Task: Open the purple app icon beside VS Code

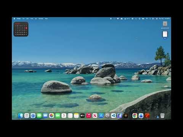Action: 120,116
